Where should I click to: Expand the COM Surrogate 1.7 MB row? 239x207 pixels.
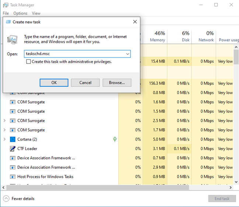(x=4, y=130)
